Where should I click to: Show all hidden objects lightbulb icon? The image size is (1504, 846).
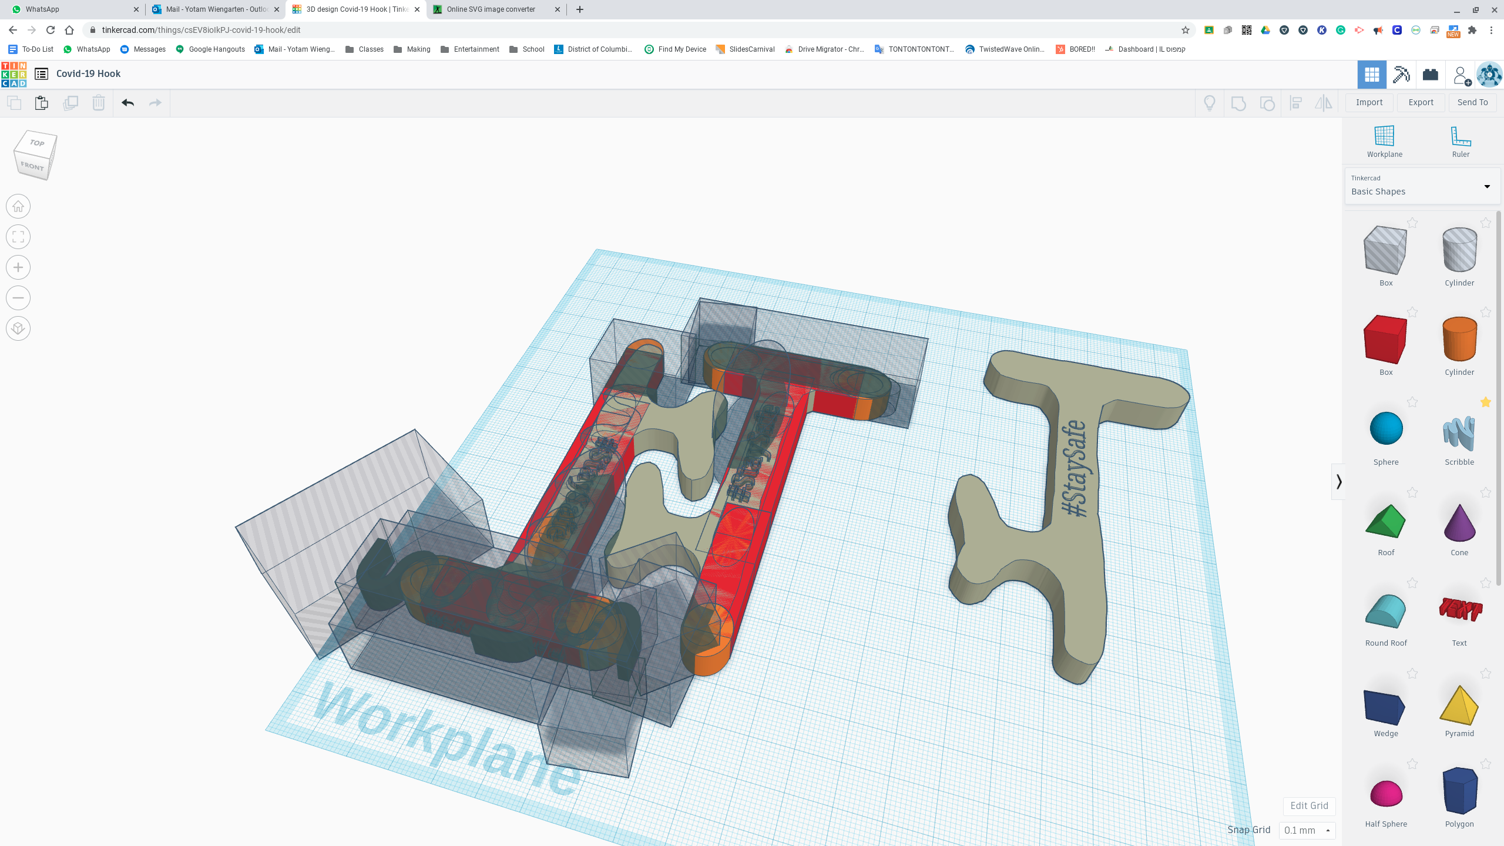click(x=1210, y=103)
